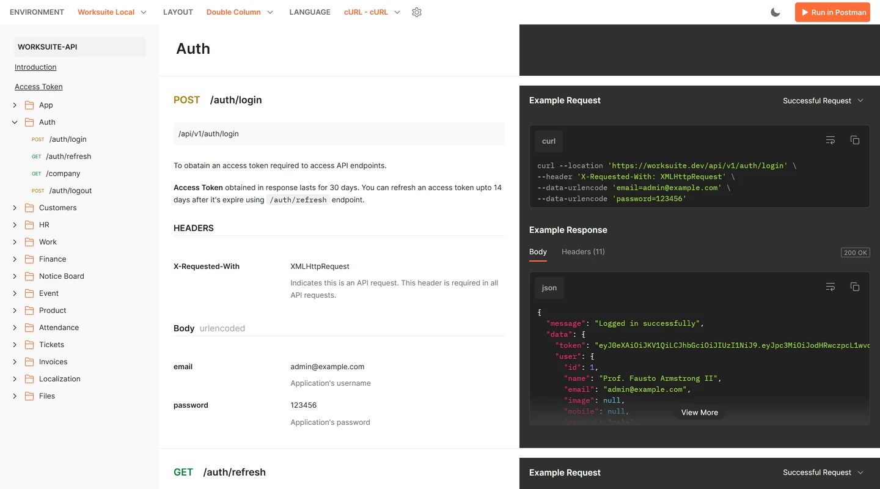This screenshot has height=489, width=880.
Task: Click the POST /auth/login section heading
Action: coord(218,100)
